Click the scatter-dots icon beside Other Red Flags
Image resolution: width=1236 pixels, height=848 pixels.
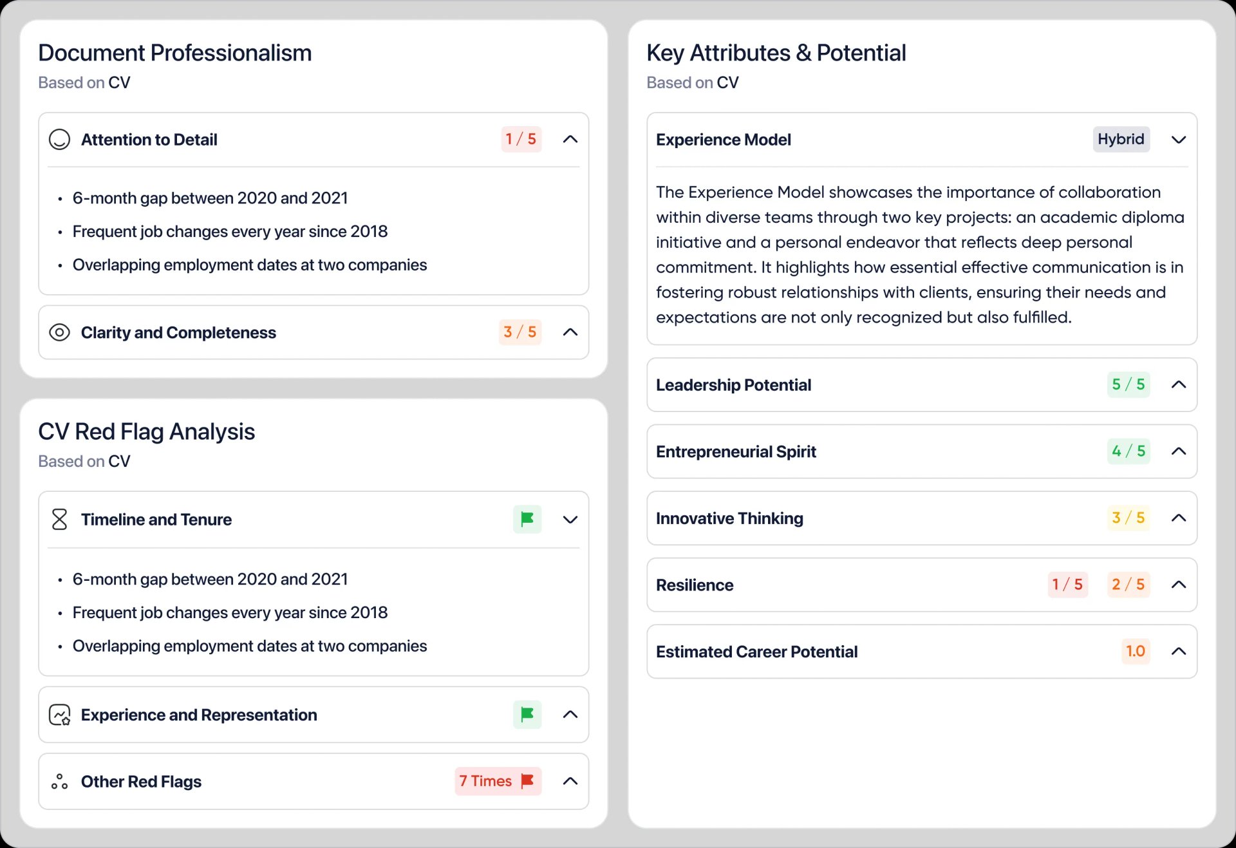(59, 781)
